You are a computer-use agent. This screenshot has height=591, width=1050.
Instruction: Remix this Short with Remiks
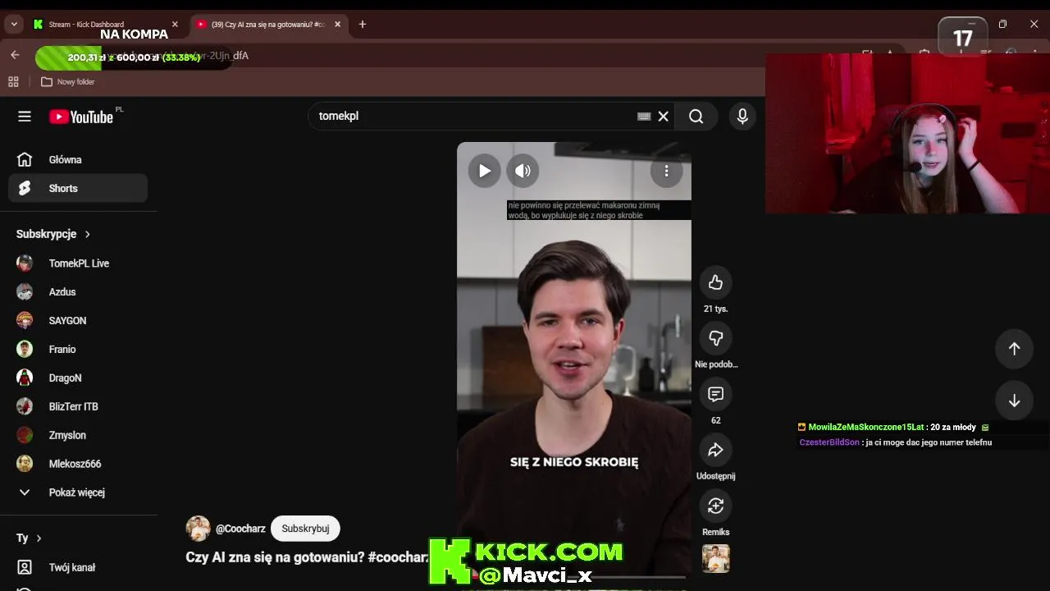[715, 506]
